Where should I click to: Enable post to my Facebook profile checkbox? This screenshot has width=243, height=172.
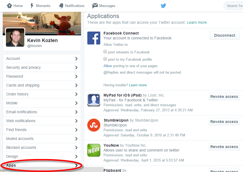105,59
